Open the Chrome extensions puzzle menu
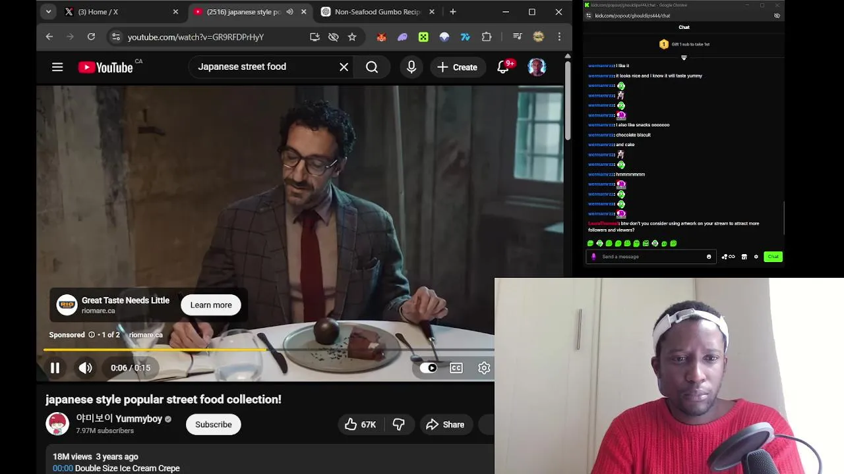Image resolution: width=844 pixels, height=474 pixels. click(x=487, y=37)
